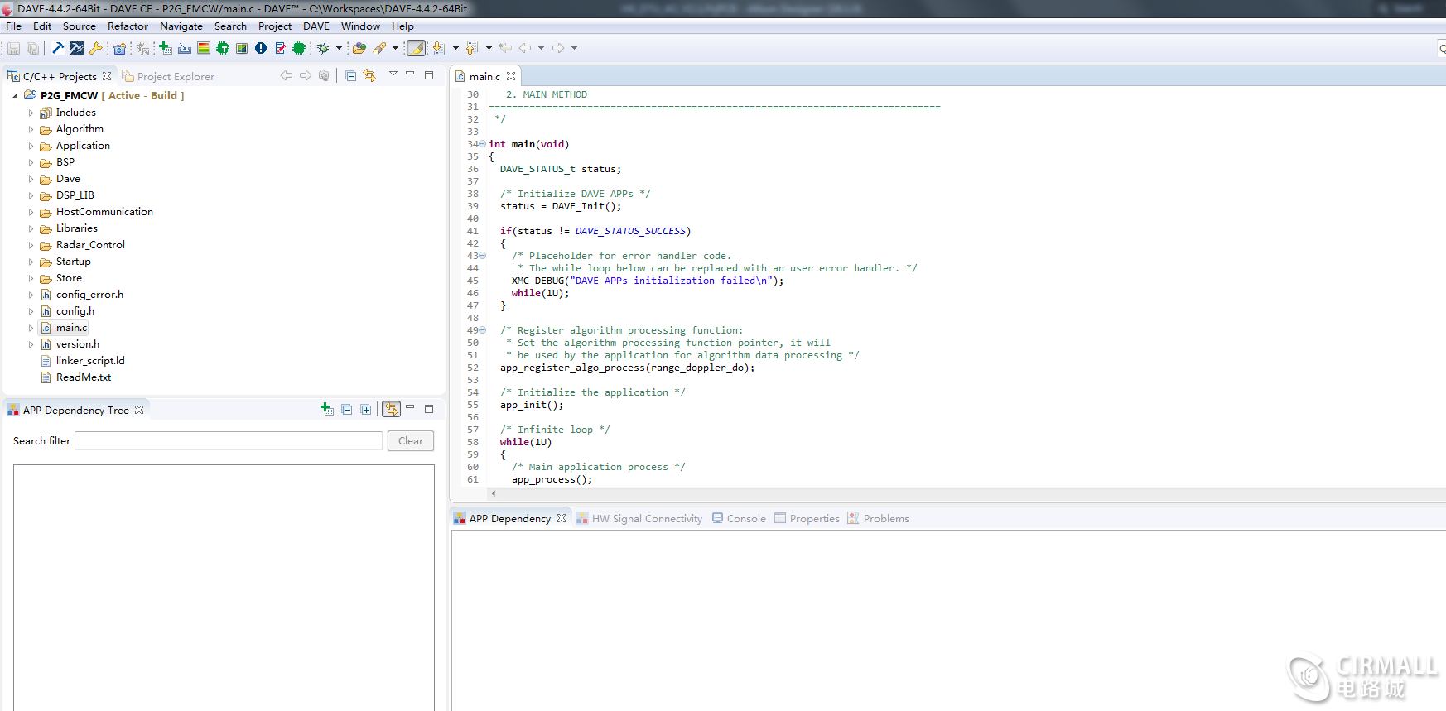The height and width of the screenshot is (711, 1446).
Task: Open the debug icon dropdown arrow
Action: click(339, 48)
